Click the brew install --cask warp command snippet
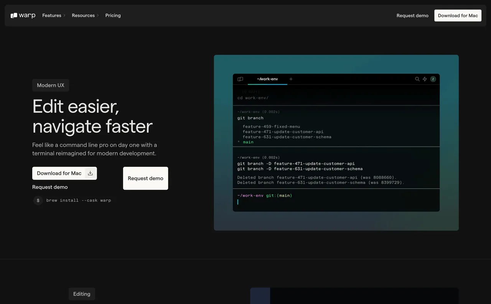The height and width of the screenshot is (304, 491). 78,200
